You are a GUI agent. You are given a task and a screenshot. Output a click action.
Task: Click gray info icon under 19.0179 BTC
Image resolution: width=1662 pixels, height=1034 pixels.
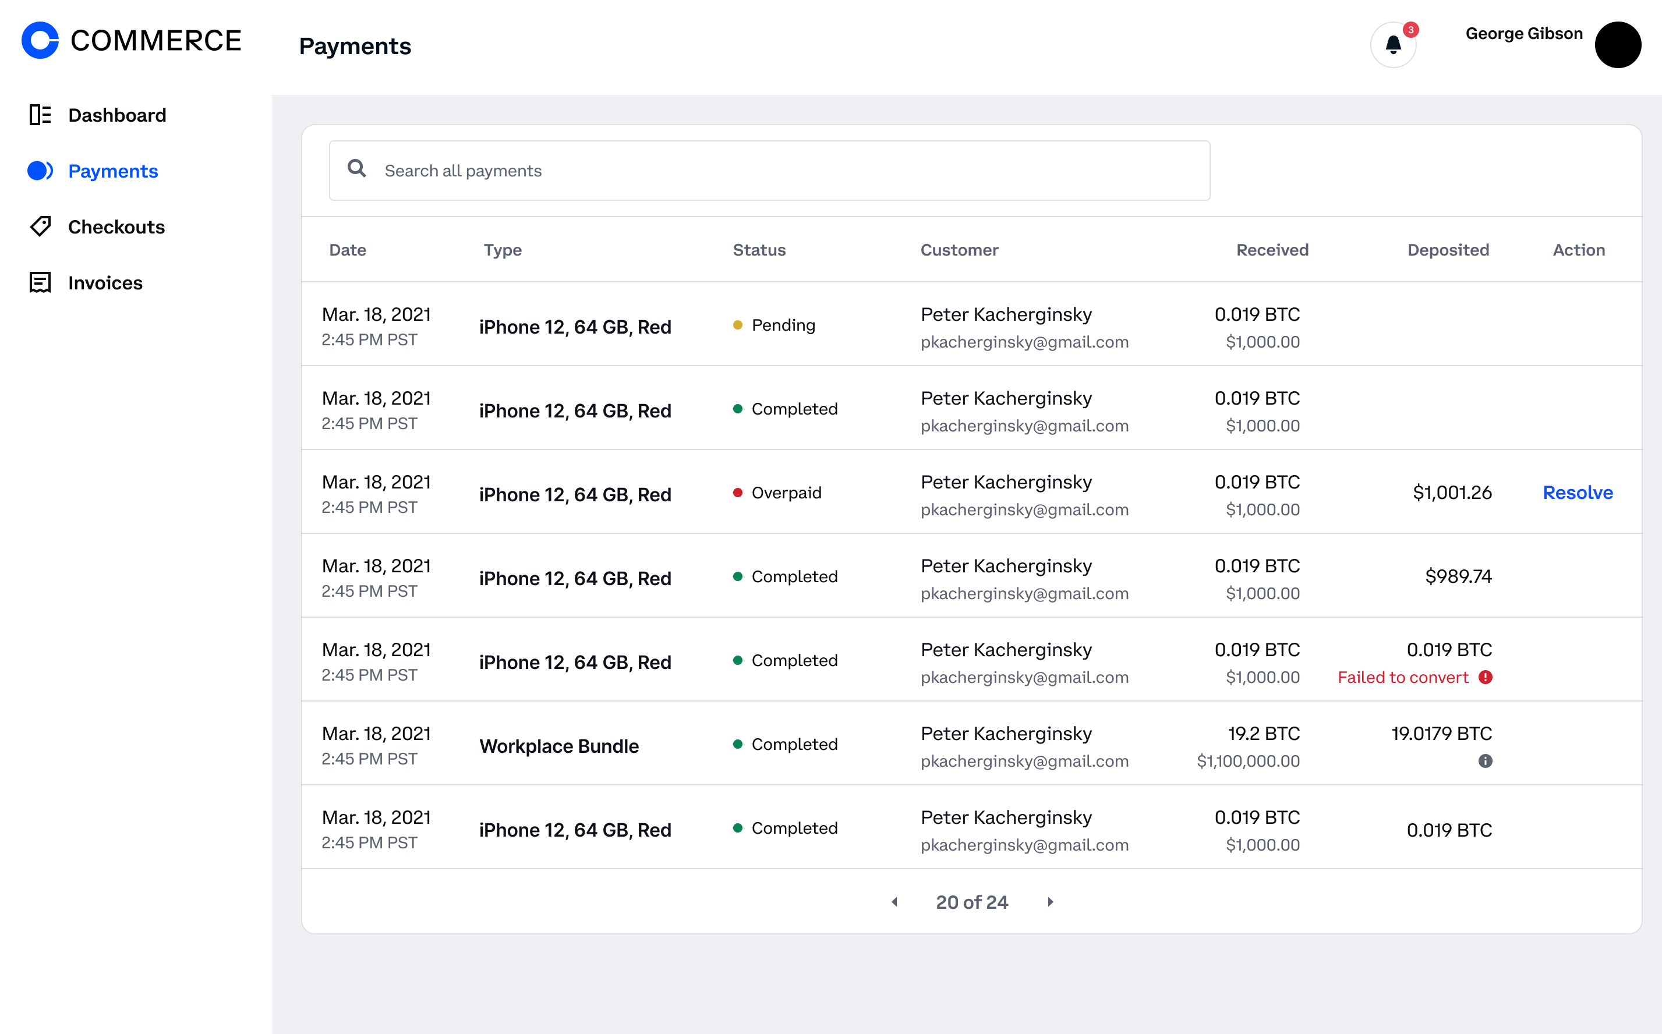coord(1485,761)
